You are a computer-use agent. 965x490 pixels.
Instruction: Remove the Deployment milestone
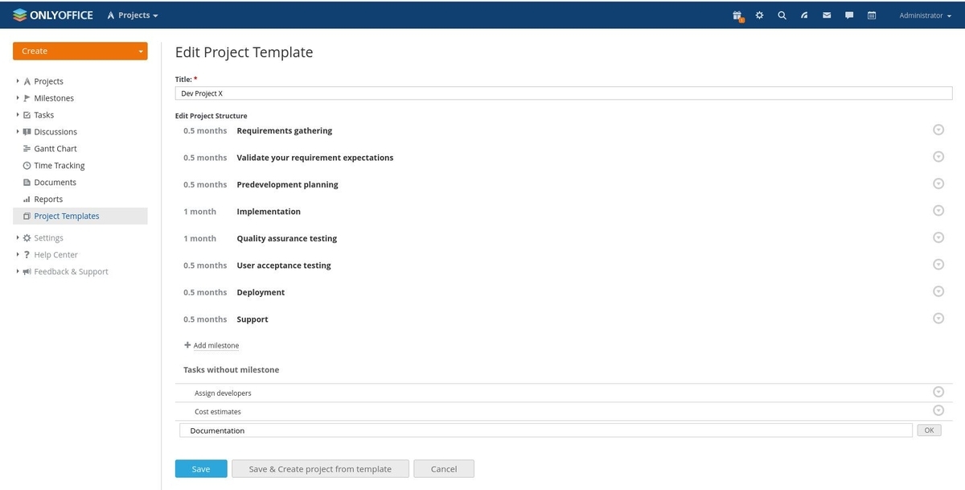[x=938, y=290]
